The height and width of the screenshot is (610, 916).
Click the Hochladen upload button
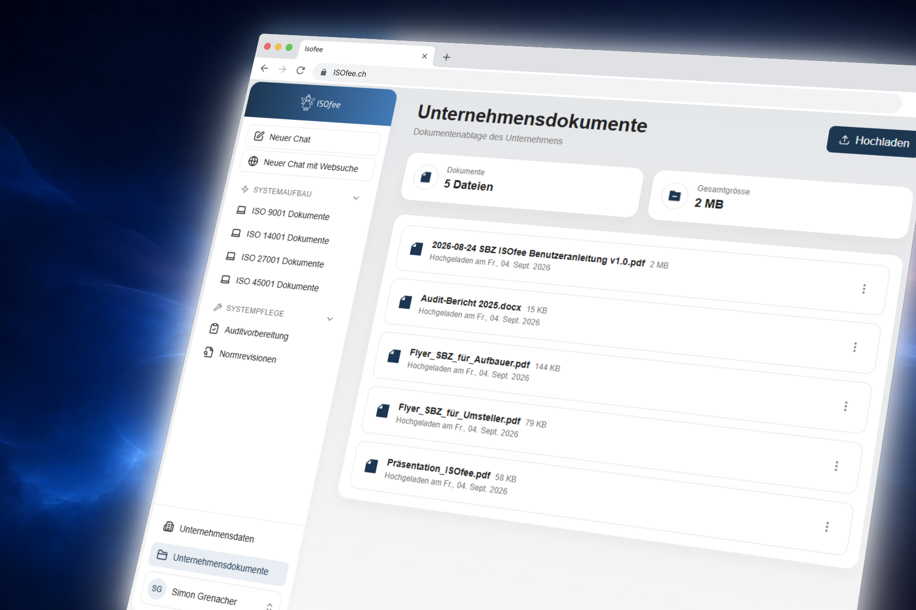[x=873, y=141]
